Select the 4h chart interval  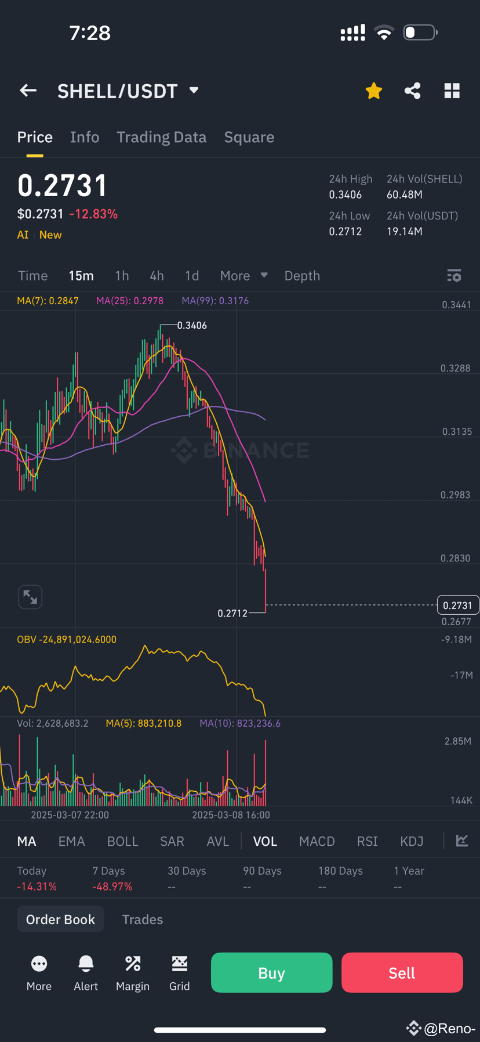point(157,276)
